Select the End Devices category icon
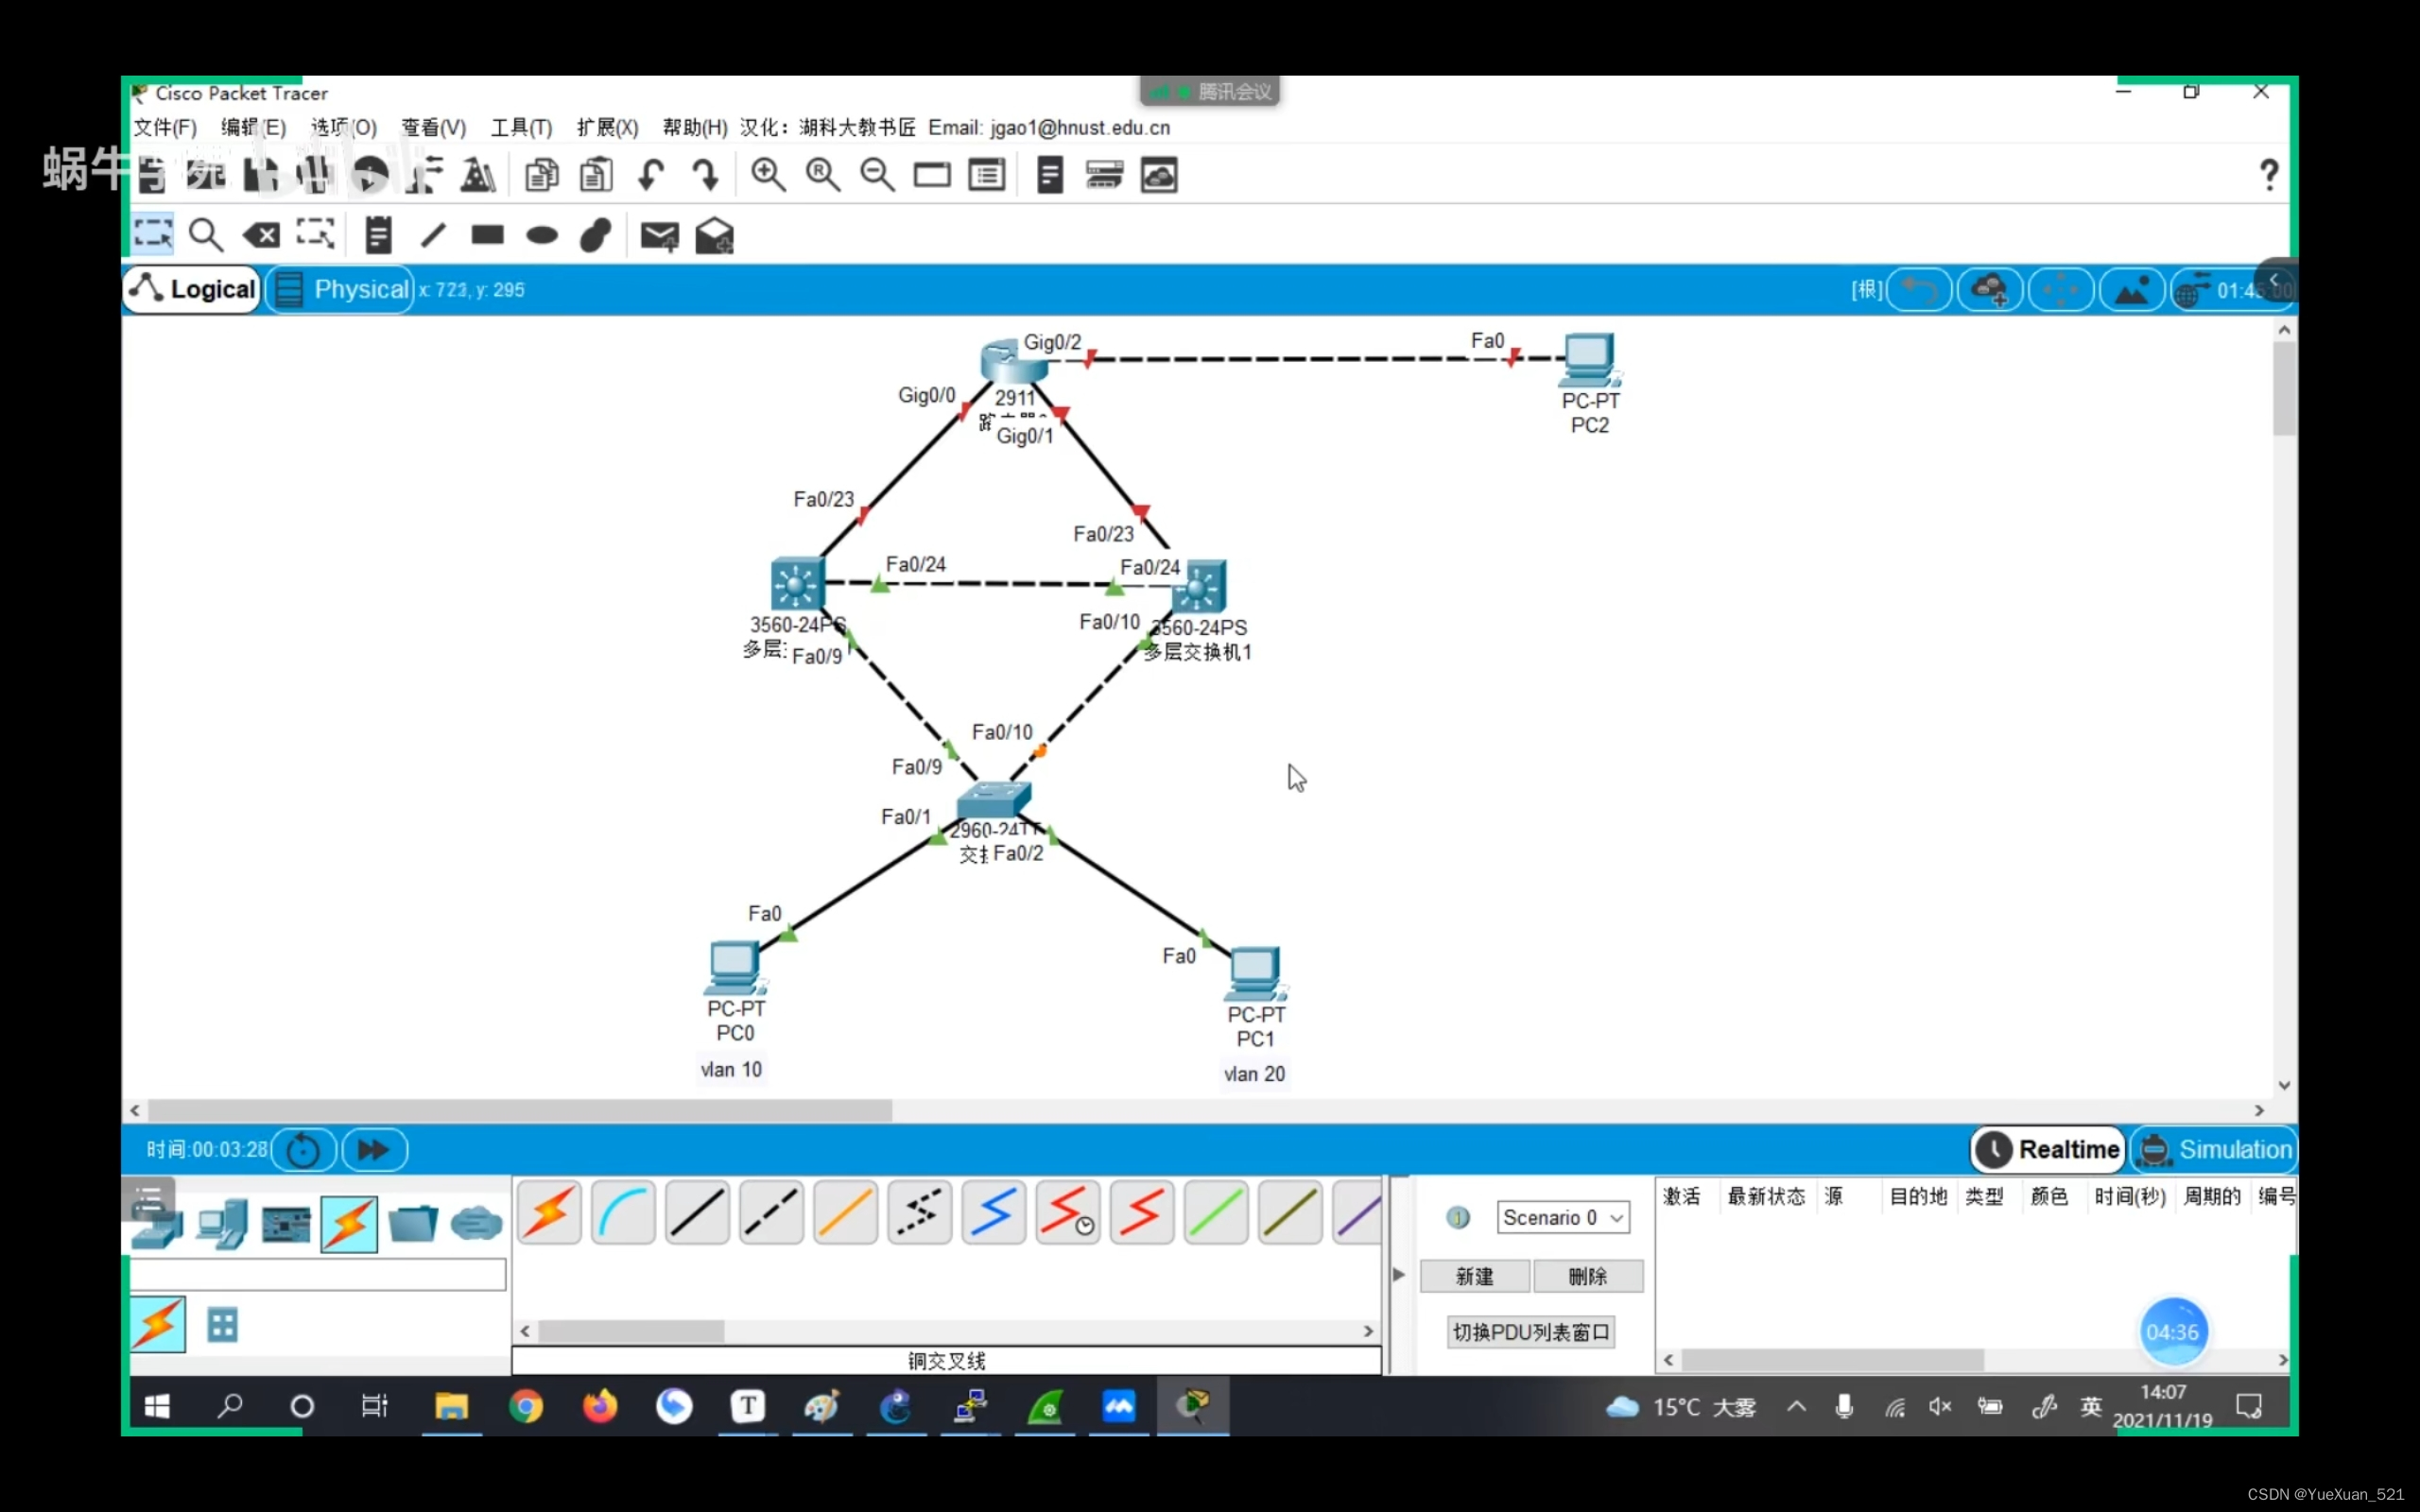 (x=222, y=1224)
